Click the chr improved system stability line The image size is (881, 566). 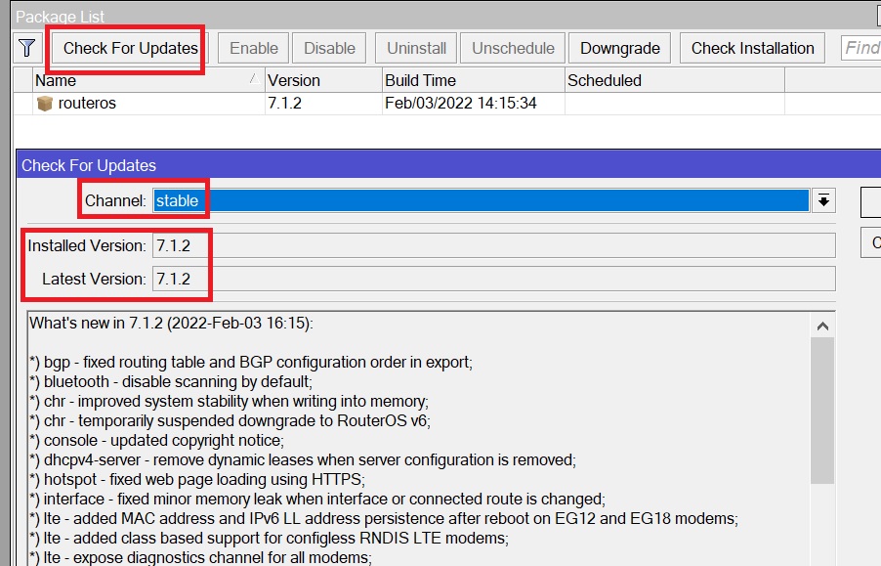click(x=229, y=402)
